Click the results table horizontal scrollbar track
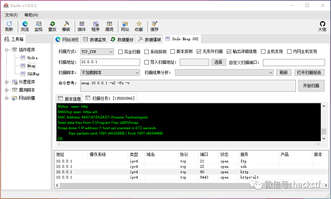Screen dimensions: 331x199 coord(191,186)
